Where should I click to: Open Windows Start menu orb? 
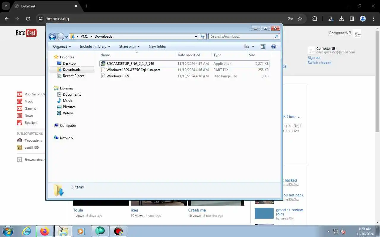(7, 231)
